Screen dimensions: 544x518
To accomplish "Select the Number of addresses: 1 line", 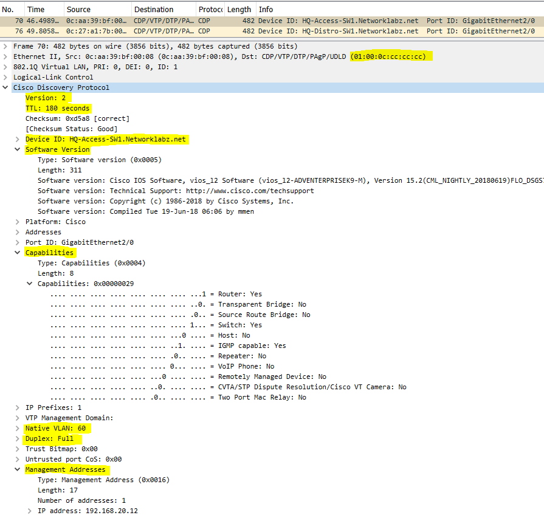I will [x=81, y=500].
